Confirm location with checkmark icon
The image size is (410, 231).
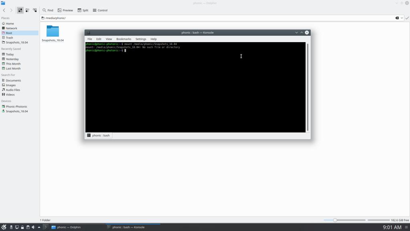pyautogui.click(x=407, y=18)
